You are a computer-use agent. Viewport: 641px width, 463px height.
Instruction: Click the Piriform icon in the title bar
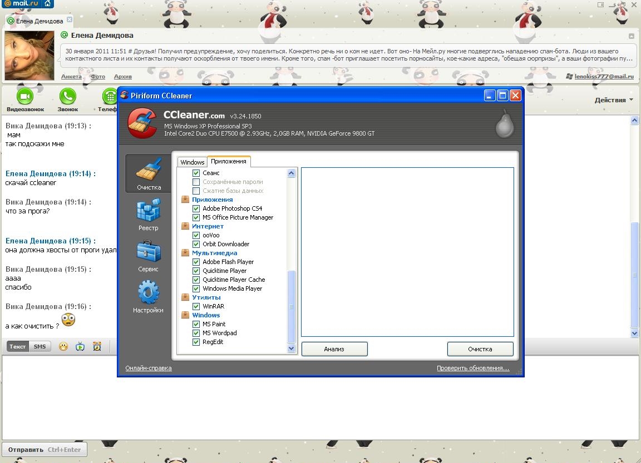[x=124, y=96]
